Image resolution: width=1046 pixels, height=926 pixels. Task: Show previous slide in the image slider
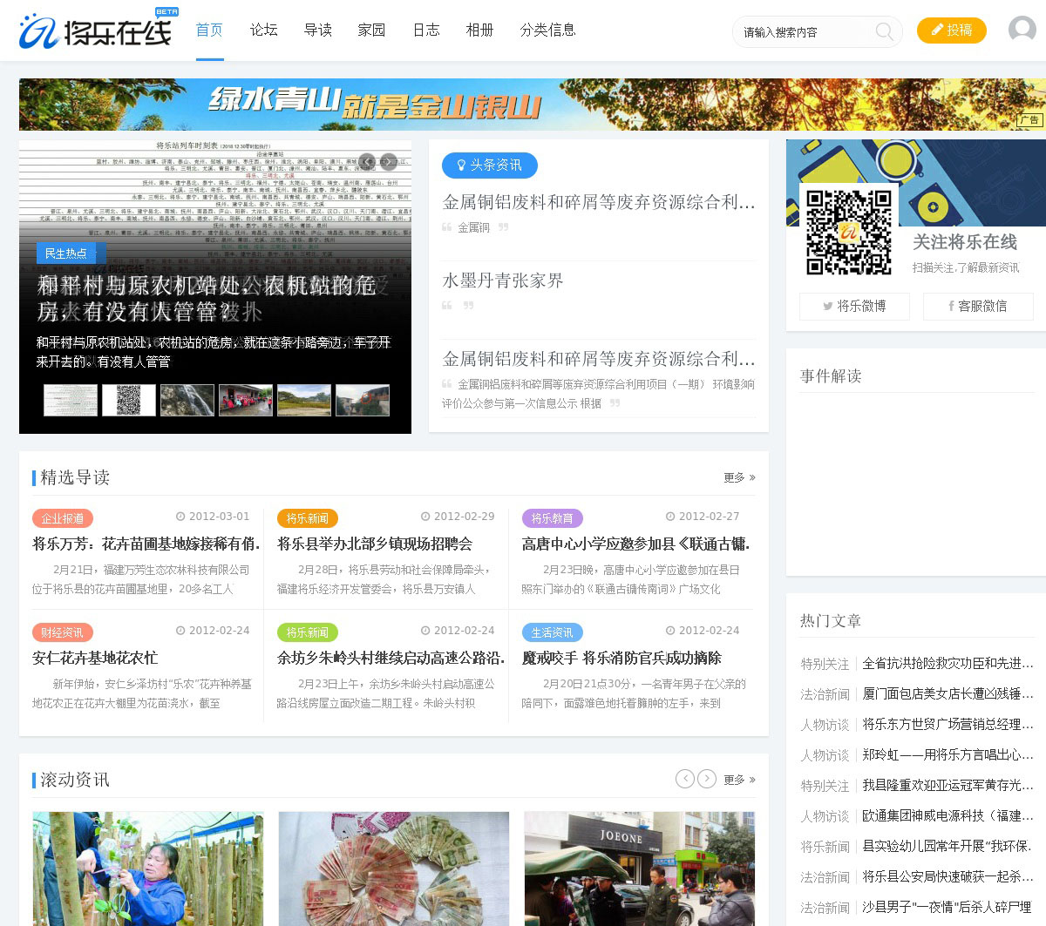[367, 161]
